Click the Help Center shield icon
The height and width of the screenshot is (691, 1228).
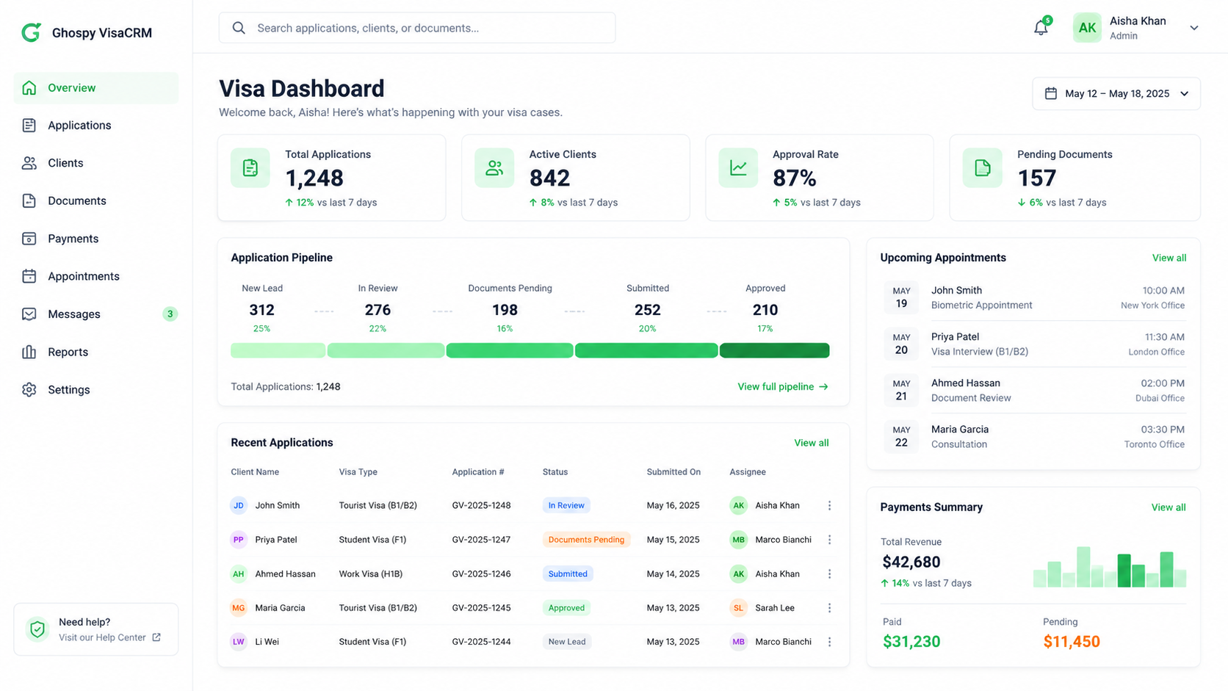pyautogui.click(x=37, y=629)
